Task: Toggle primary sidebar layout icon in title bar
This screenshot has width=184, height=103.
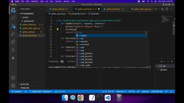Action: [x=164, y=5]
